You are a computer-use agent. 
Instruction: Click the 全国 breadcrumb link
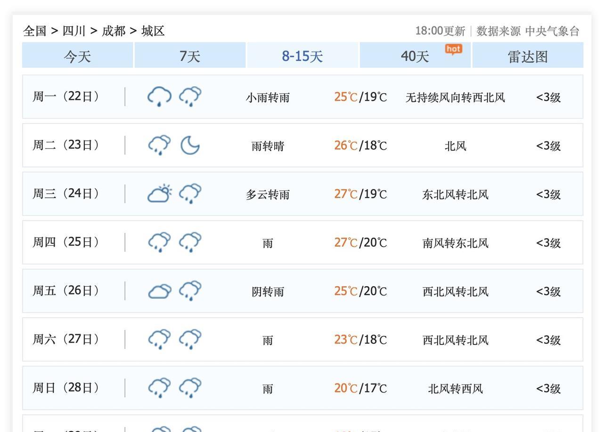35,31
